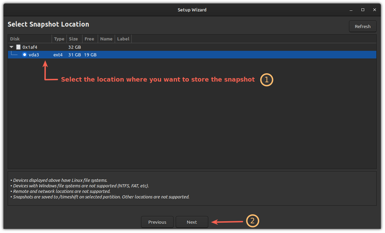Click the note about Windows file systems
The height and width of the screenshot is (233, 385).
(x=80, y=186)
